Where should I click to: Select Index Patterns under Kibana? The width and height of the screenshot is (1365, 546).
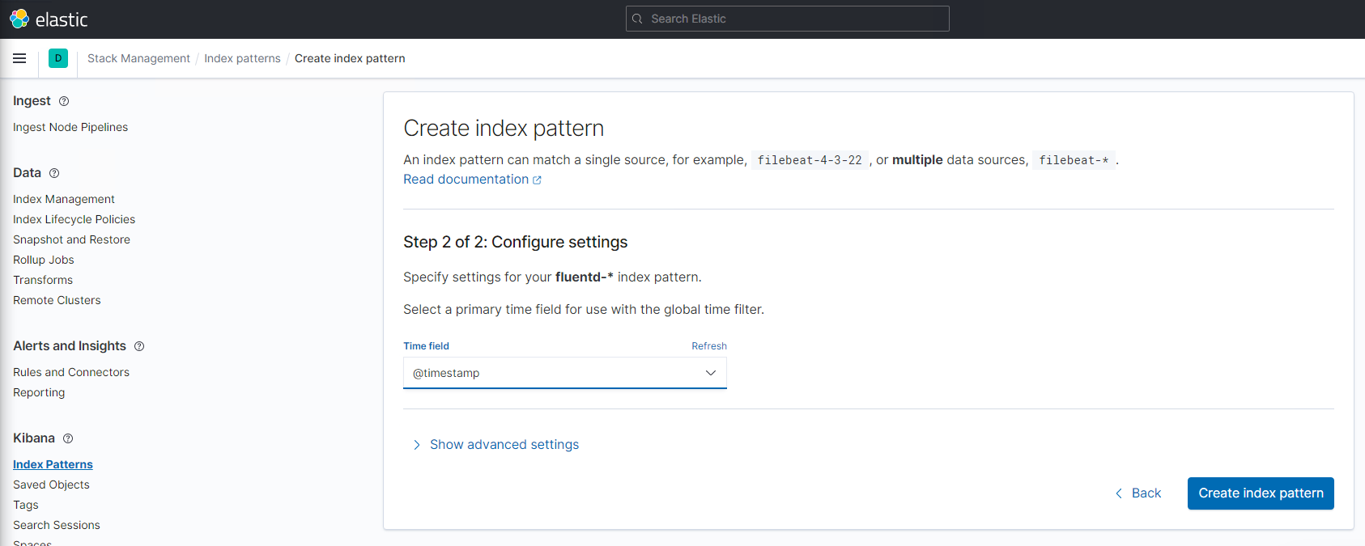pos(53,464)
